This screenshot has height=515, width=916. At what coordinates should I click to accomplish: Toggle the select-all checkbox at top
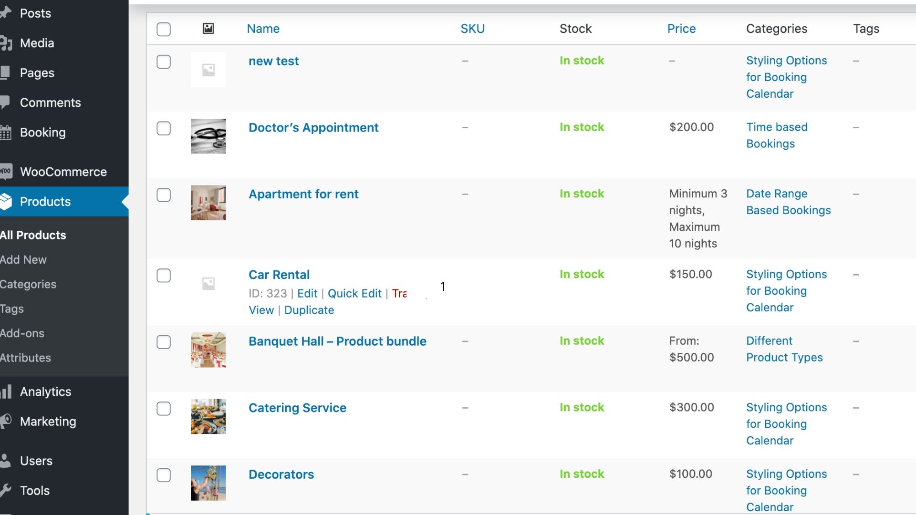click(x=164, y=28)
